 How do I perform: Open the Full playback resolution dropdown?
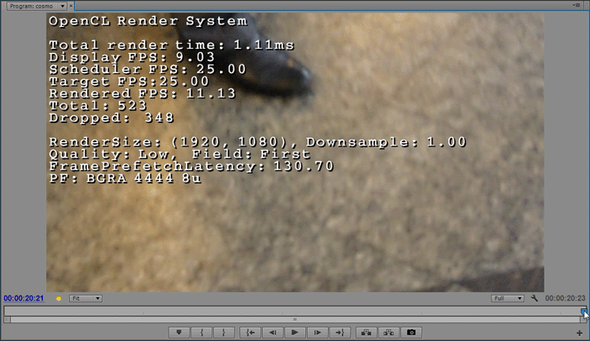[507, 298]
